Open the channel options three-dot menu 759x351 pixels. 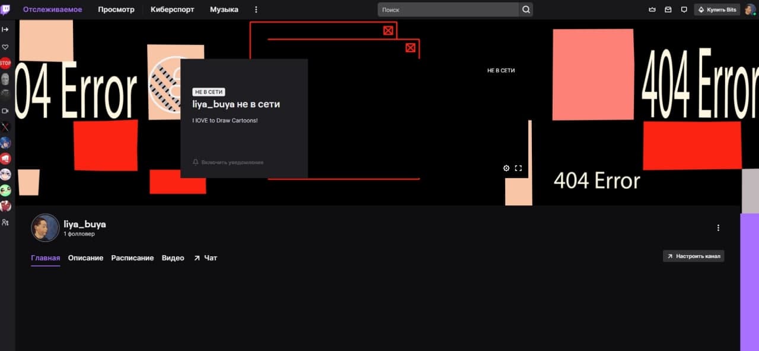(718, 228)
